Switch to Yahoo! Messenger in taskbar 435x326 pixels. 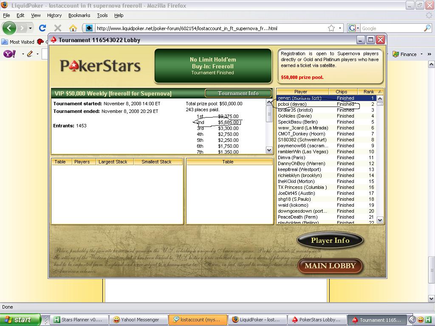(138, 320)
